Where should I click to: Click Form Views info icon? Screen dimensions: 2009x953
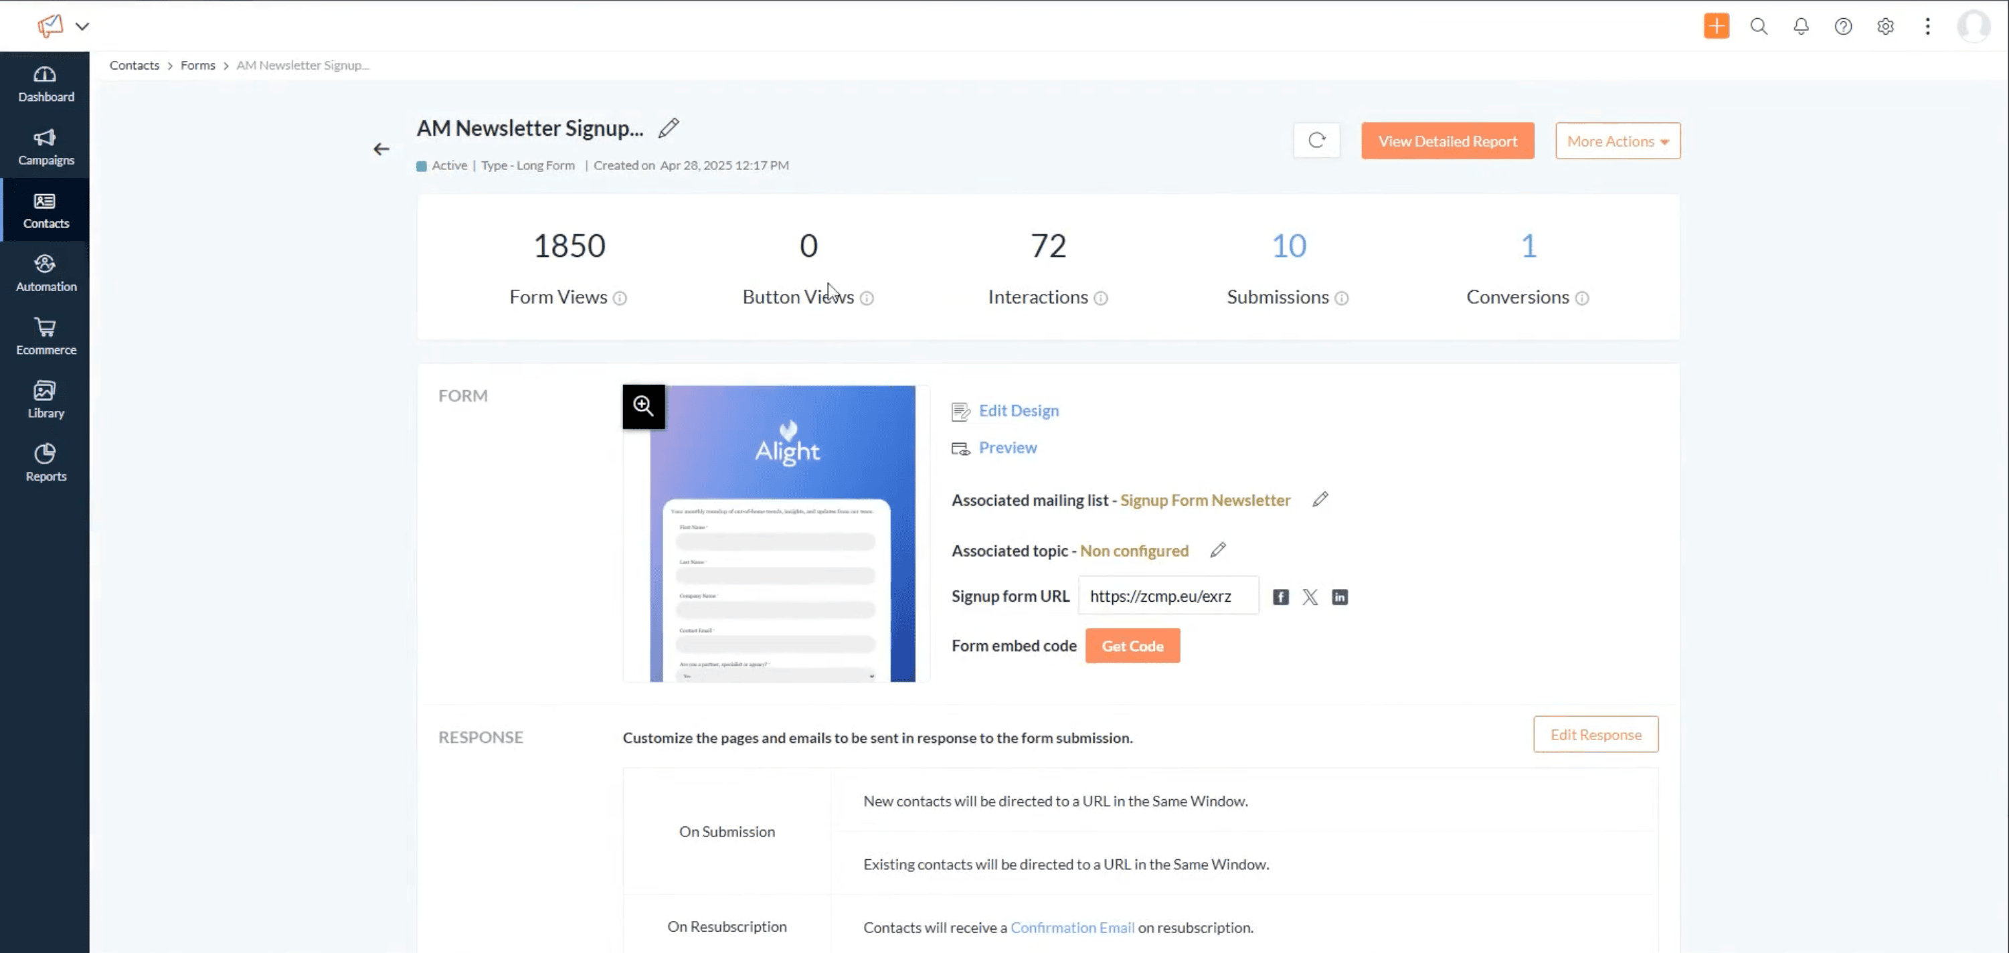(x=619, y=298)
